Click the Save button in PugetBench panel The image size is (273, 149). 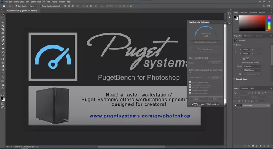[x=215, y=99]
